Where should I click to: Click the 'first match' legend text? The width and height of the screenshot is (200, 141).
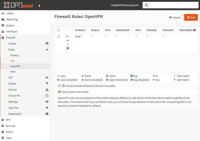(183, 76)
